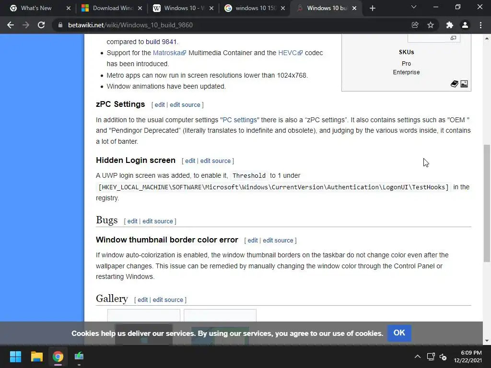Click the address bar URL
The width and height of the screenshot is (491, 368).
(x=130, y=25)
